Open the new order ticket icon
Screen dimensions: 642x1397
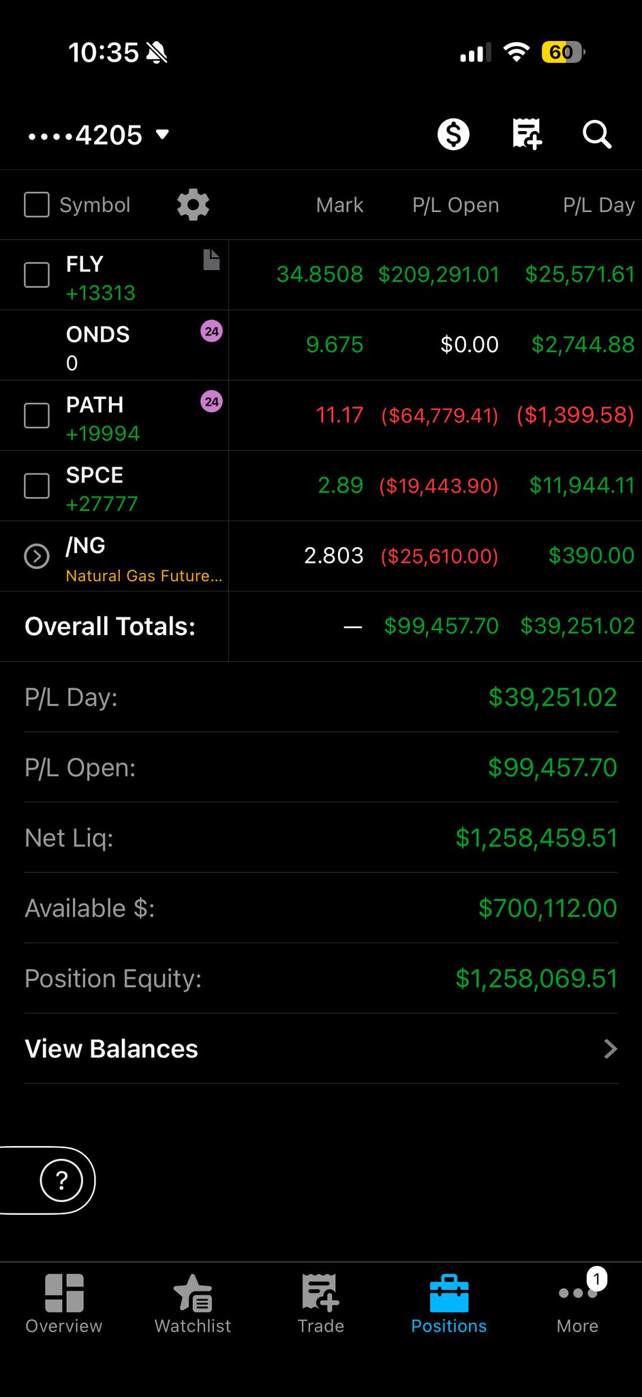pyautogui.click(x=526, y=134)
